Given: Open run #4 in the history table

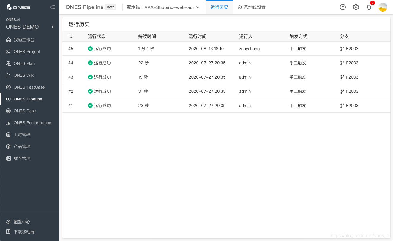Looking at the screenshot, I should point(226,63).
